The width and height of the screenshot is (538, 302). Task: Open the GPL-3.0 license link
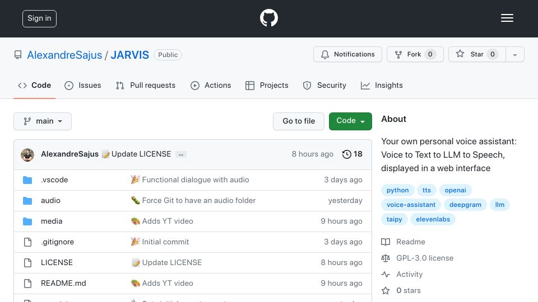tap(425, 258)
